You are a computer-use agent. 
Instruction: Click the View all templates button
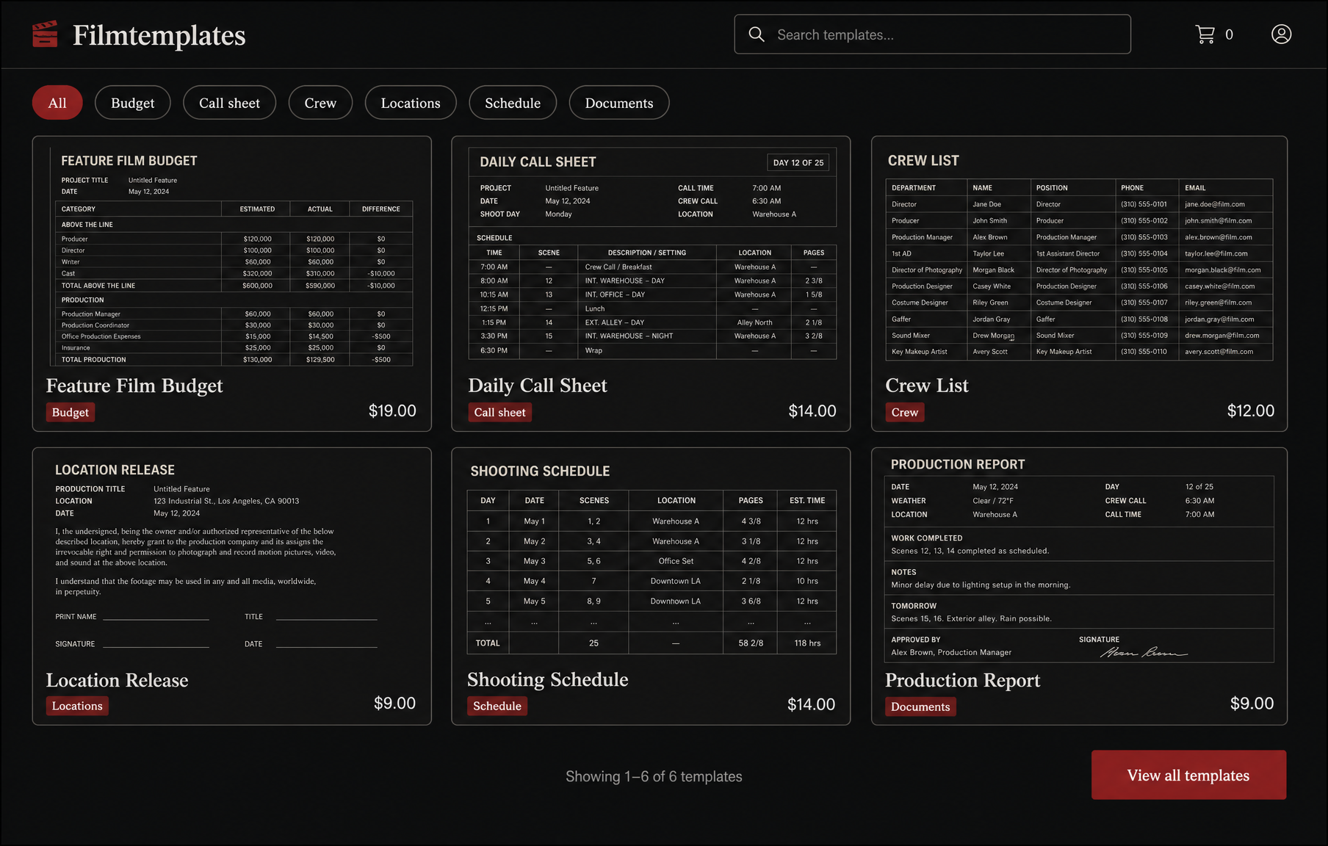tap(1188, 775)
